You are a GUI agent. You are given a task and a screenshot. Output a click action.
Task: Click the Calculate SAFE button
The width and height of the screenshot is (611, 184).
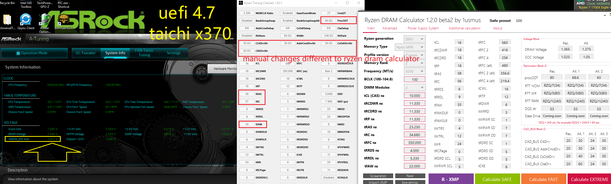coord(497,179)
